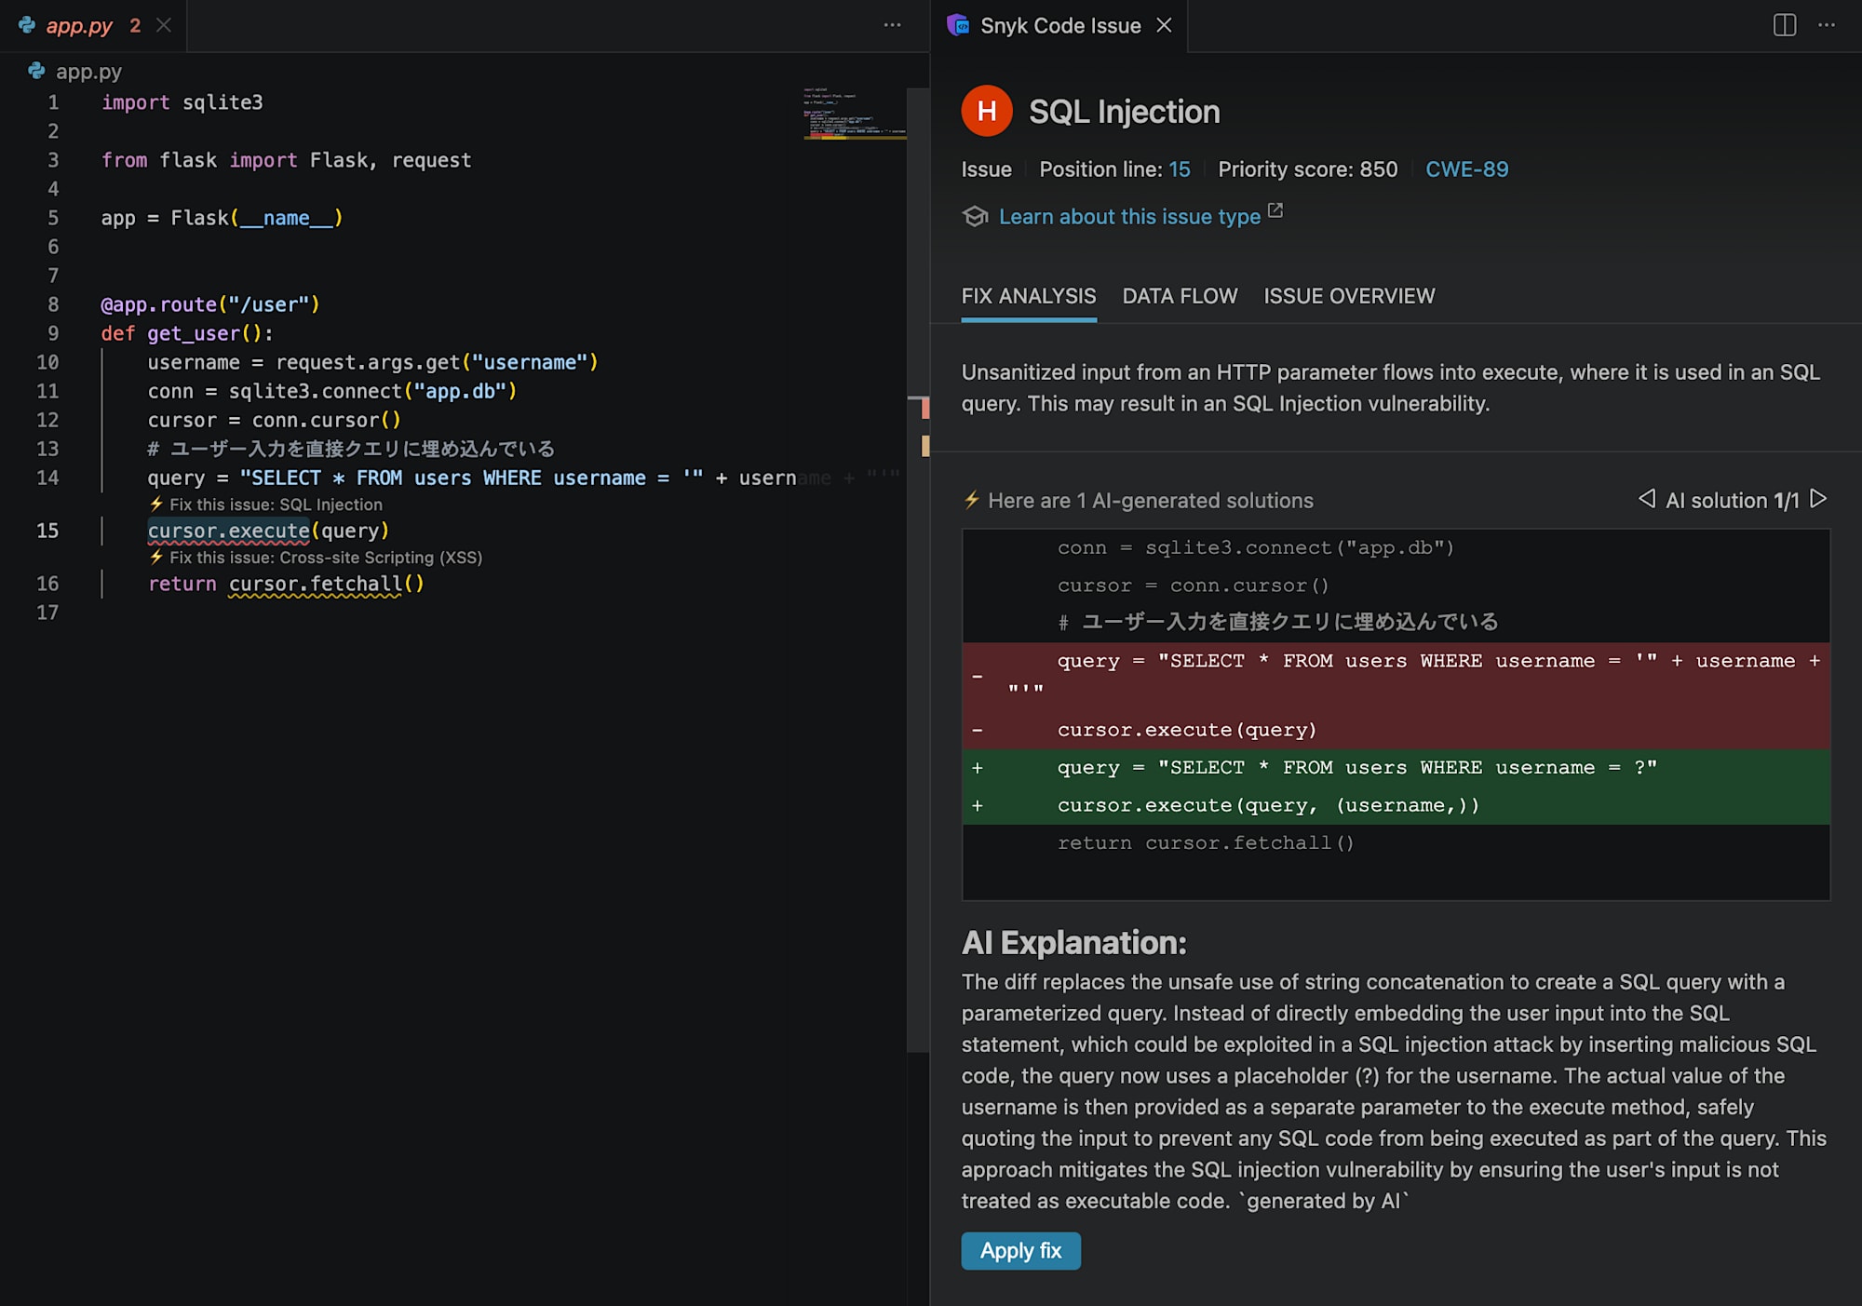Screen dimensions: 1862x1306
Task: Go to next AI solution
Action: 1818,499
